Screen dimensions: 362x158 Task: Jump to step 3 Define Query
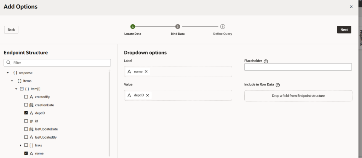point(222,27)
